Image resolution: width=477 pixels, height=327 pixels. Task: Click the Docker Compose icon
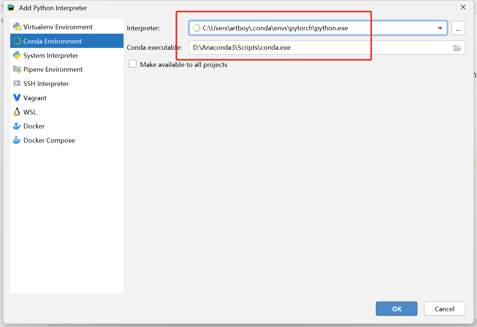(17, 140)
